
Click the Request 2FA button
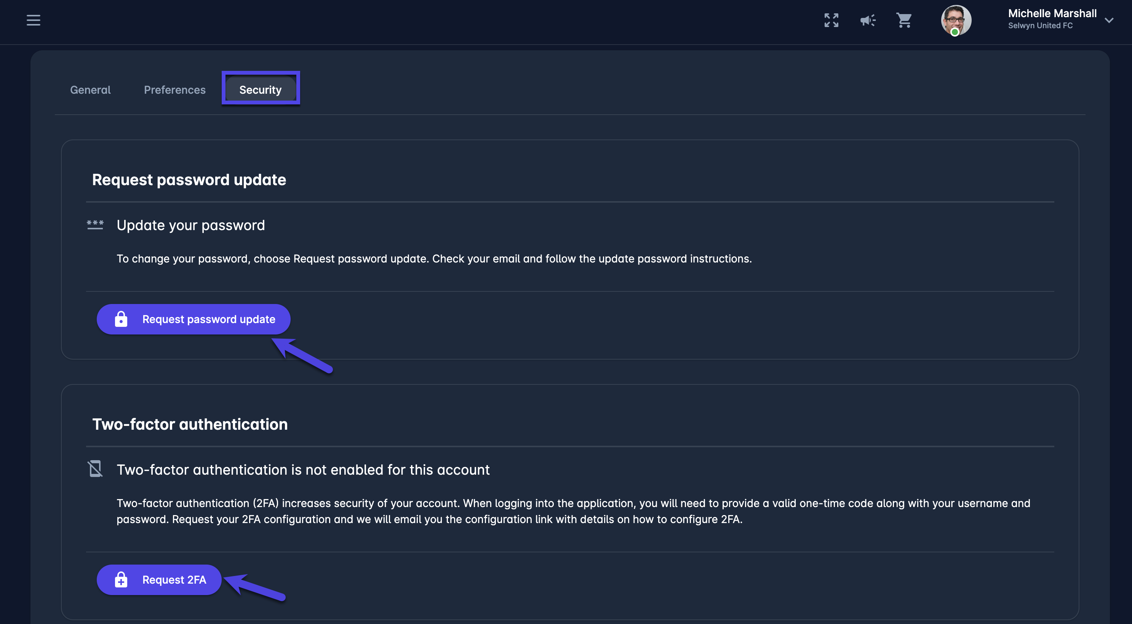[x=158, y=579]
